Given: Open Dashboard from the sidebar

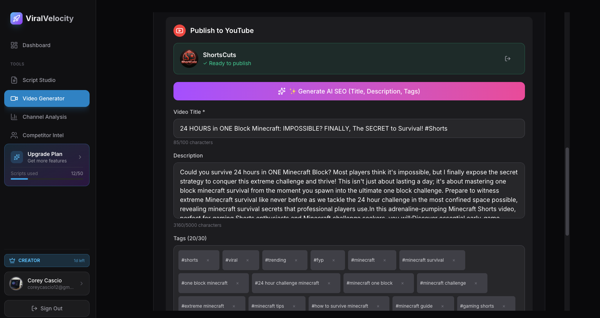Looking at the screenshot, I should (x=36, y=45).
